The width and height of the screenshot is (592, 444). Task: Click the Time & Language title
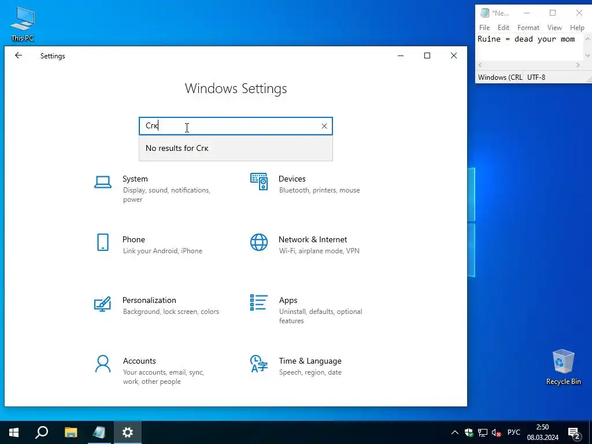click(310, 361)
